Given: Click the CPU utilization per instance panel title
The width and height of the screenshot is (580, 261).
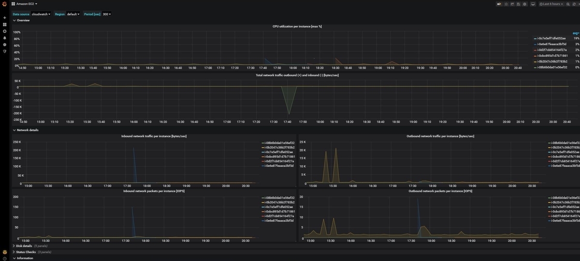Looking at the screenshot, I should click(297, 27).
